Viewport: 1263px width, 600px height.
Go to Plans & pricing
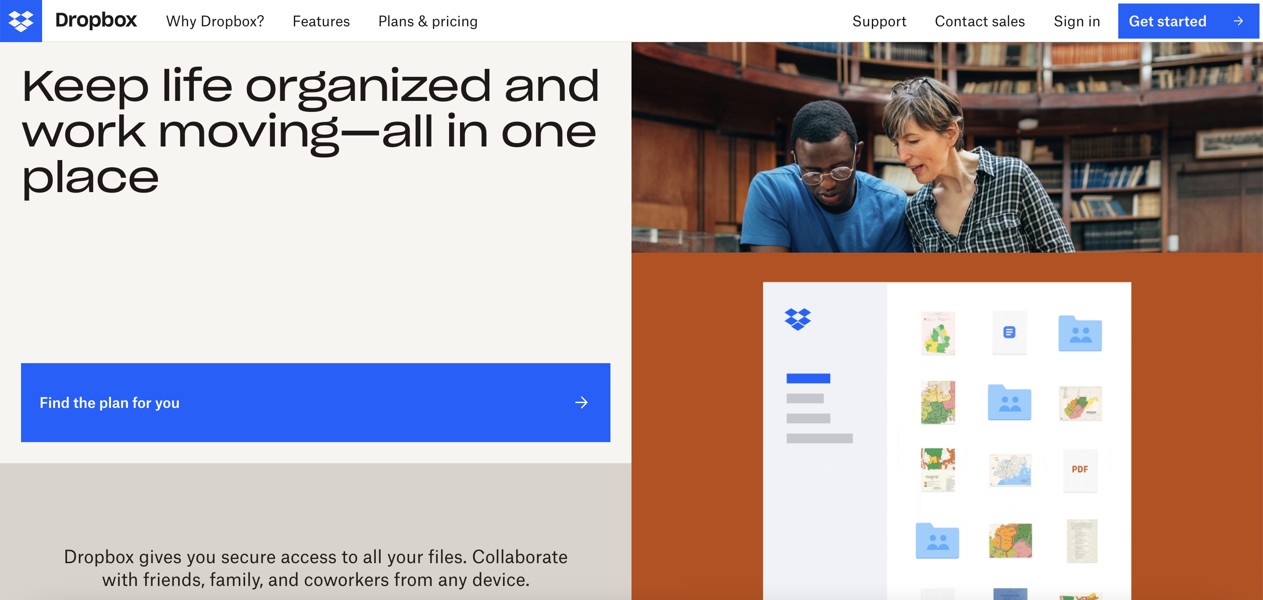(428, 21)
